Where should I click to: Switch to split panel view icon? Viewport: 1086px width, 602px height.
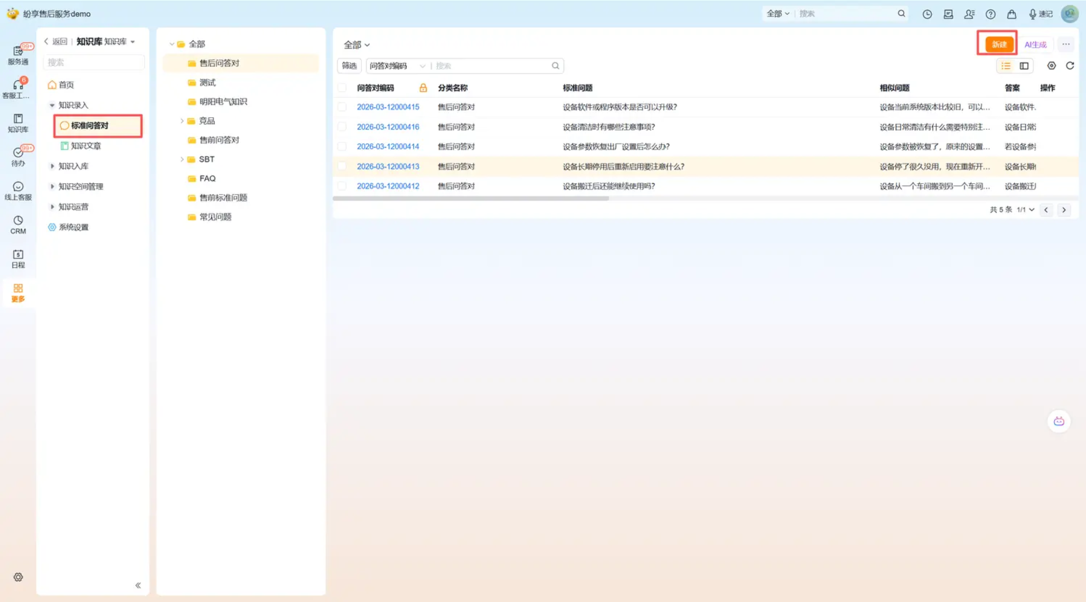click(1024, 66)
